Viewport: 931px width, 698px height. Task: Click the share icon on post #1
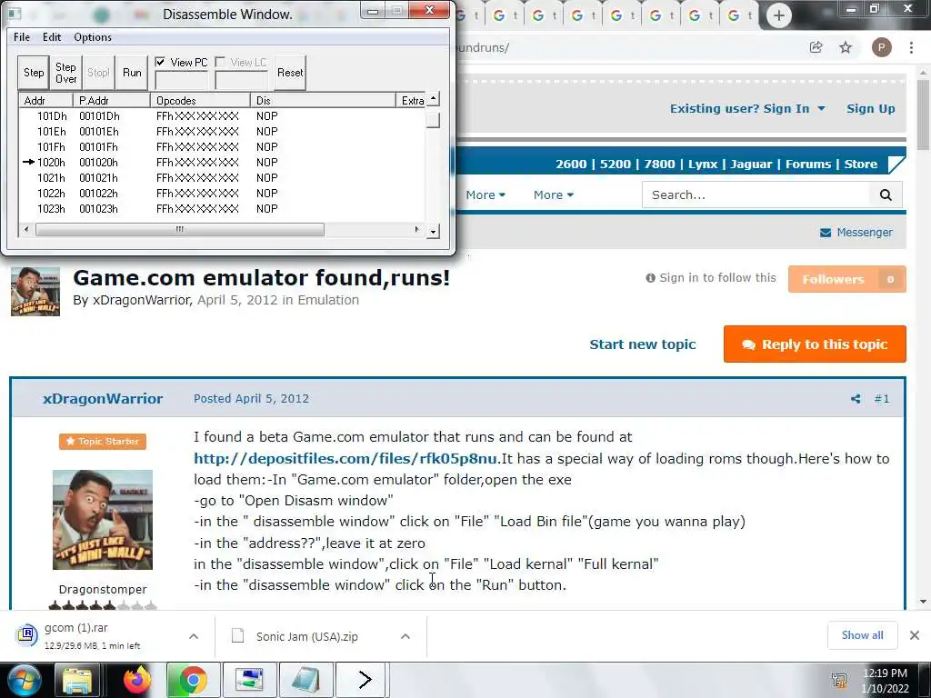pos(856,399)
